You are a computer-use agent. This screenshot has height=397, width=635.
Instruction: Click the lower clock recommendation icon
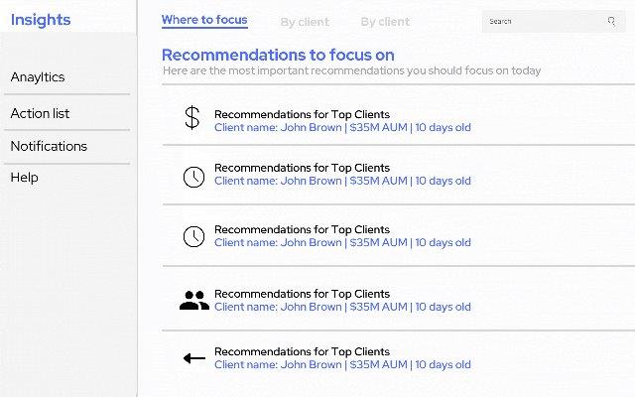click(194, 236)
